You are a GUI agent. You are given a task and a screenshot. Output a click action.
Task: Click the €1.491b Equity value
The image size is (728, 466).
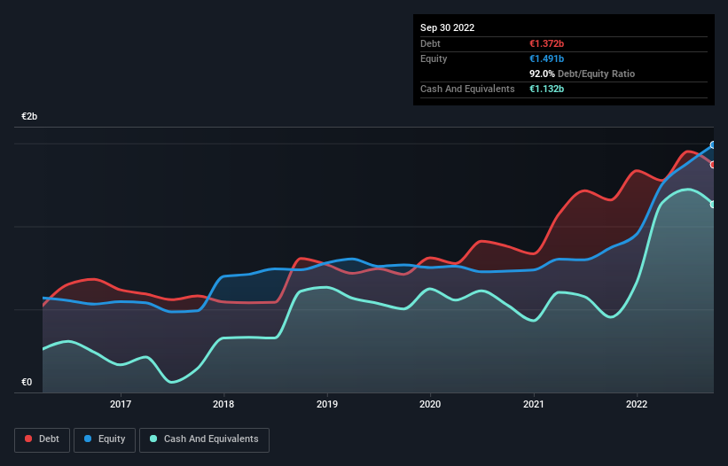pyautogui.click(x=546, y=58)
